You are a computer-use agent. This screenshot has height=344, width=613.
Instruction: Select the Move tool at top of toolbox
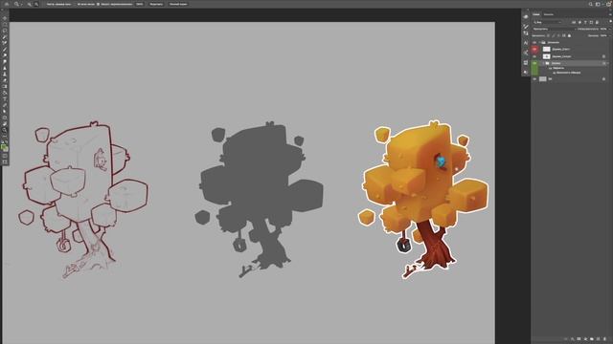click(x=5, y=18)
